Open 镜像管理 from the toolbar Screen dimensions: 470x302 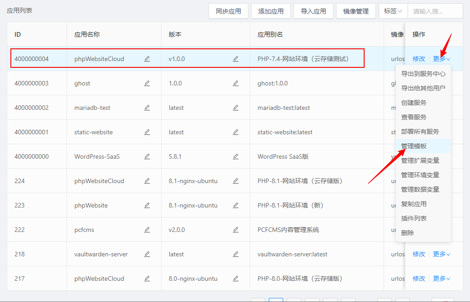click(x=356, y=11)
